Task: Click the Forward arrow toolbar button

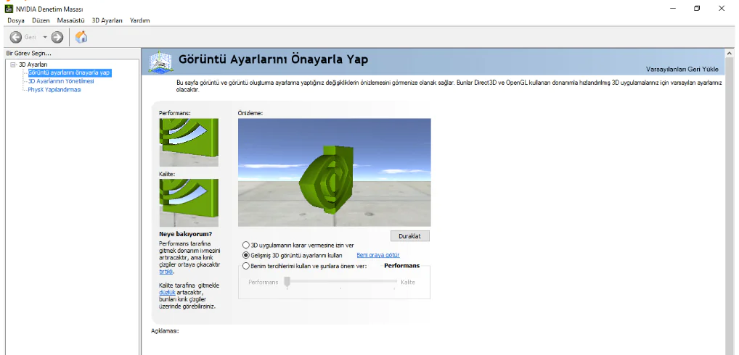Action: pos(57,37)
